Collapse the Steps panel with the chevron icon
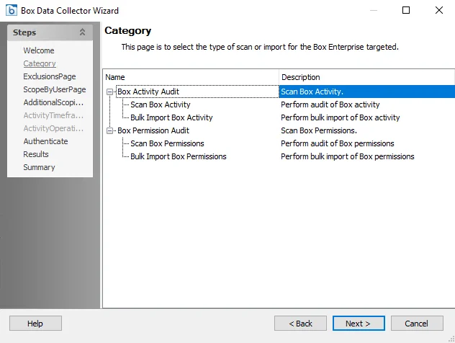The height and width of the screenshot is (343, 455). 82,32
